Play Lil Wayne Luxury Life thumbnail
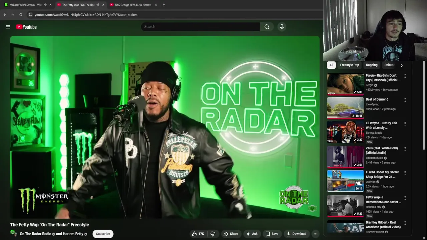The image size is (427, 240). click(345, 132)
